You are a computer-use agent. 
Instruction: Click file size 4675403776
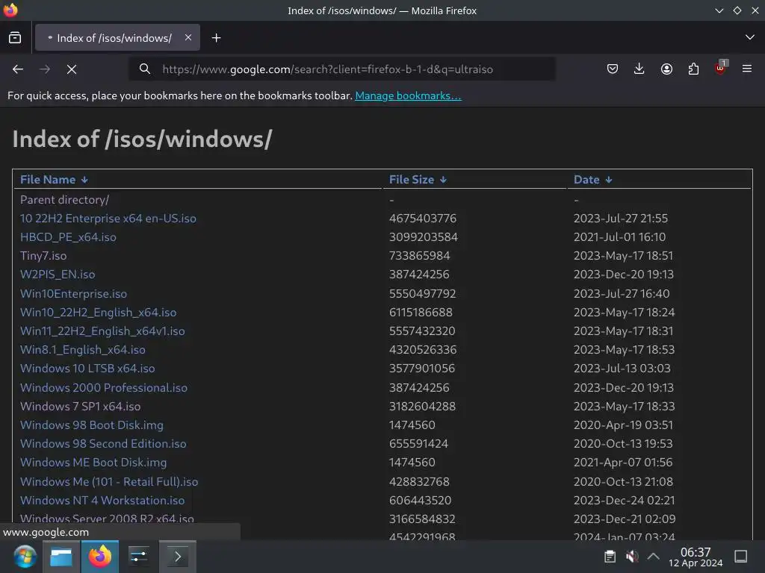point(423,219)
